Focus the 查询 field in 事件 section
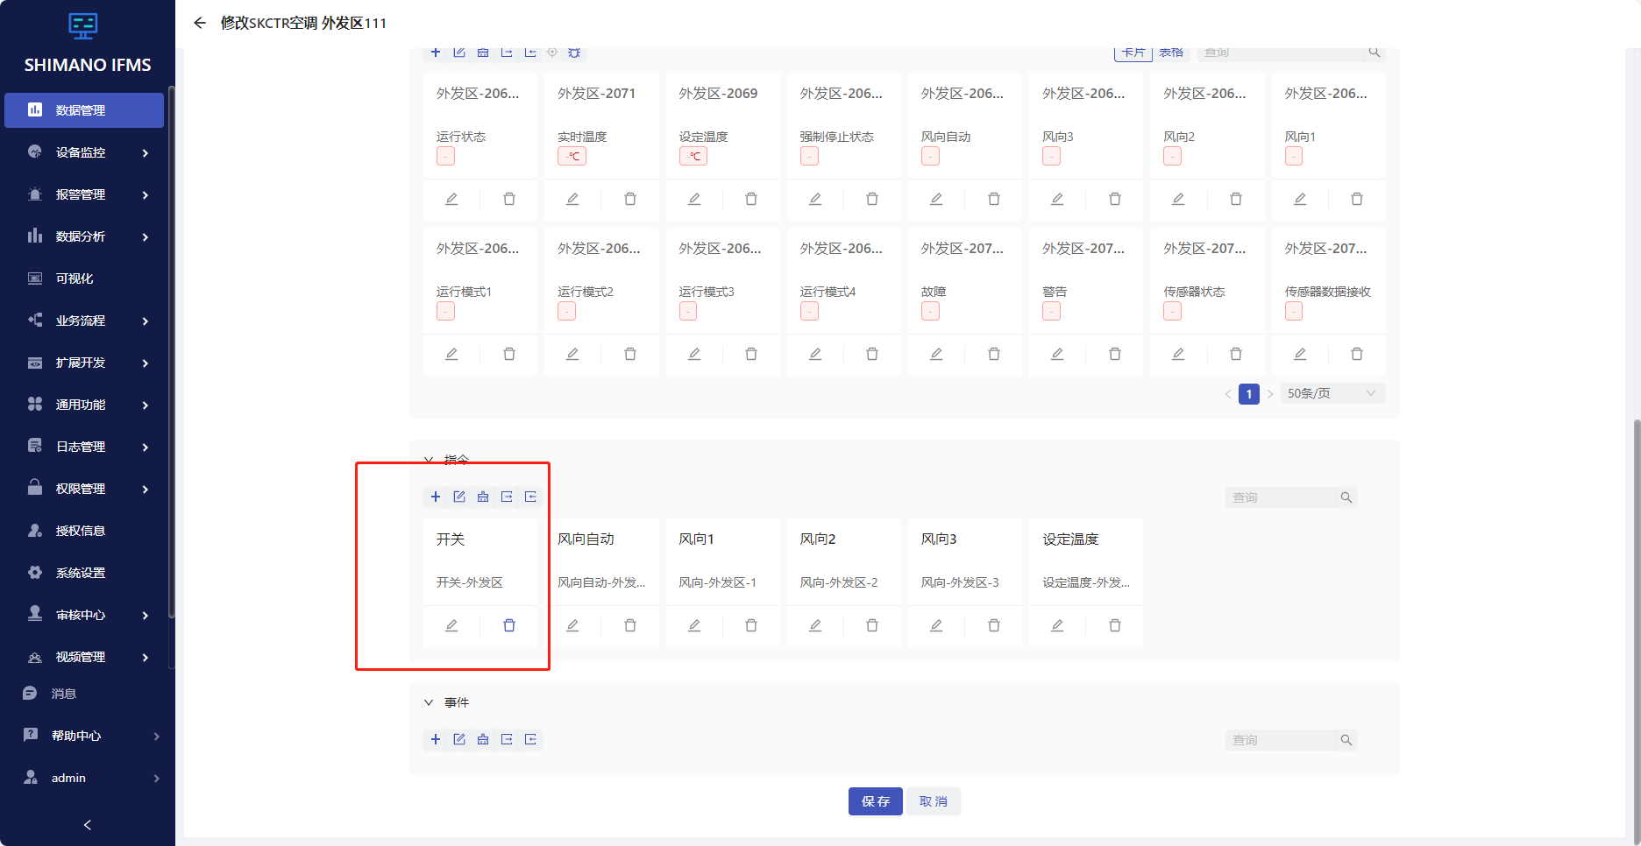 point(1280,740)
